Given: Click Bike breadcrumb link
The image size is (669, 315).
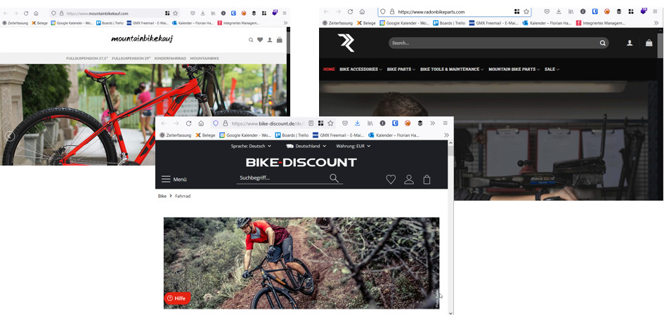Looking at the screenshot, I should [162, 196].
